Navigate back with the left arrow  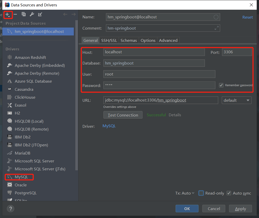65,14
